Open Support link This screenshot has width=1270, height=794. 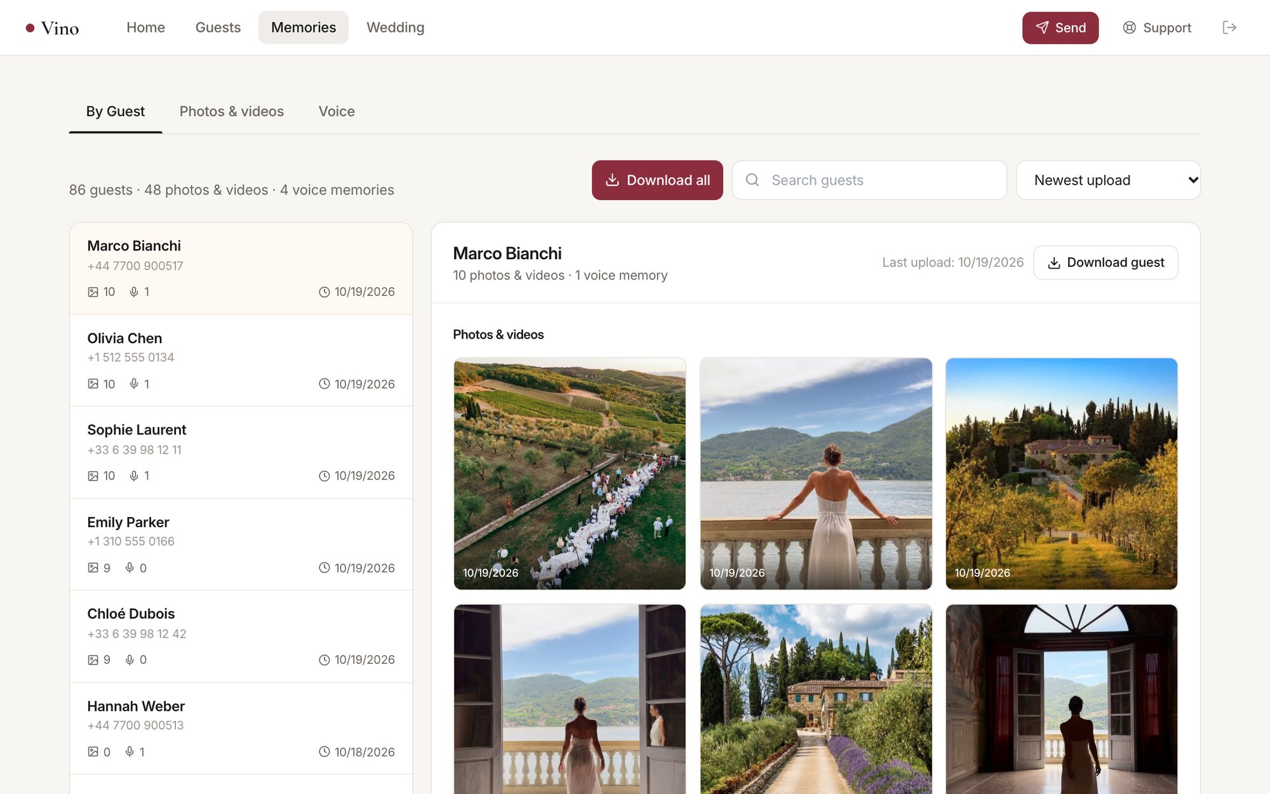click(x=1157, y=28)
